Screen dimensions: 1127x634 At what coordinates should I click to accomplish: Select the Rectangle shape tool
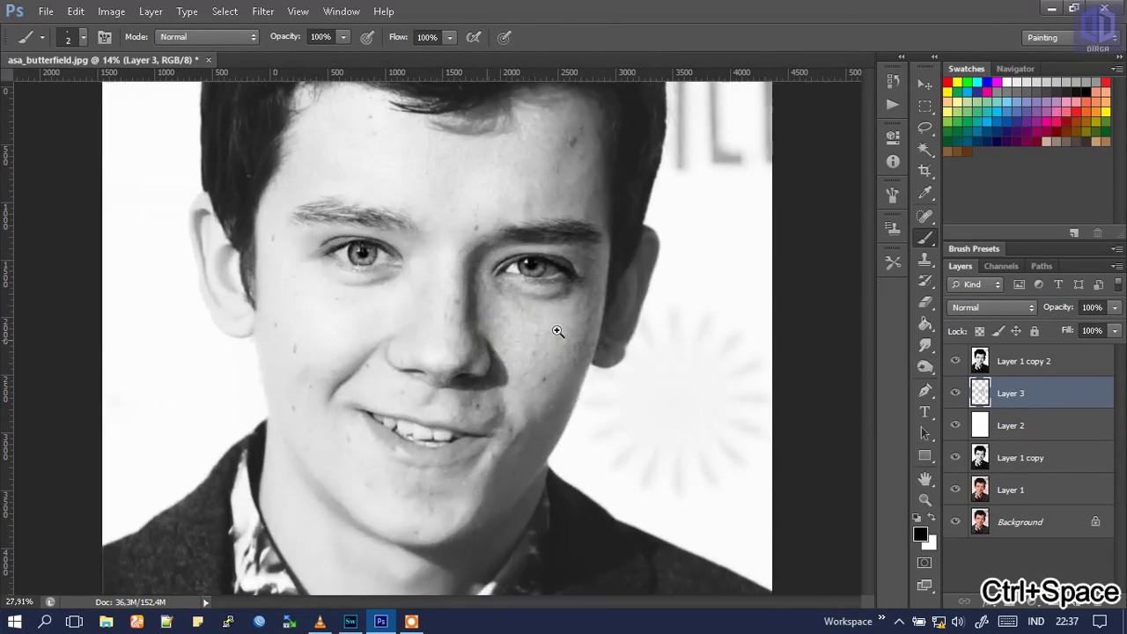924,455
